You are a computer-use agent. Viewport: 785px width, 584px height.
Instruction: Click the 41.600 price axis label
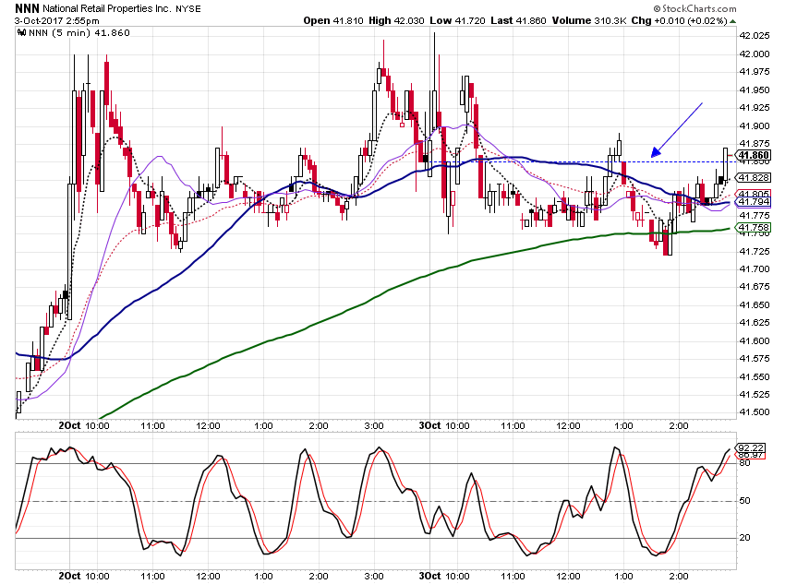click(x=755, y=341)
